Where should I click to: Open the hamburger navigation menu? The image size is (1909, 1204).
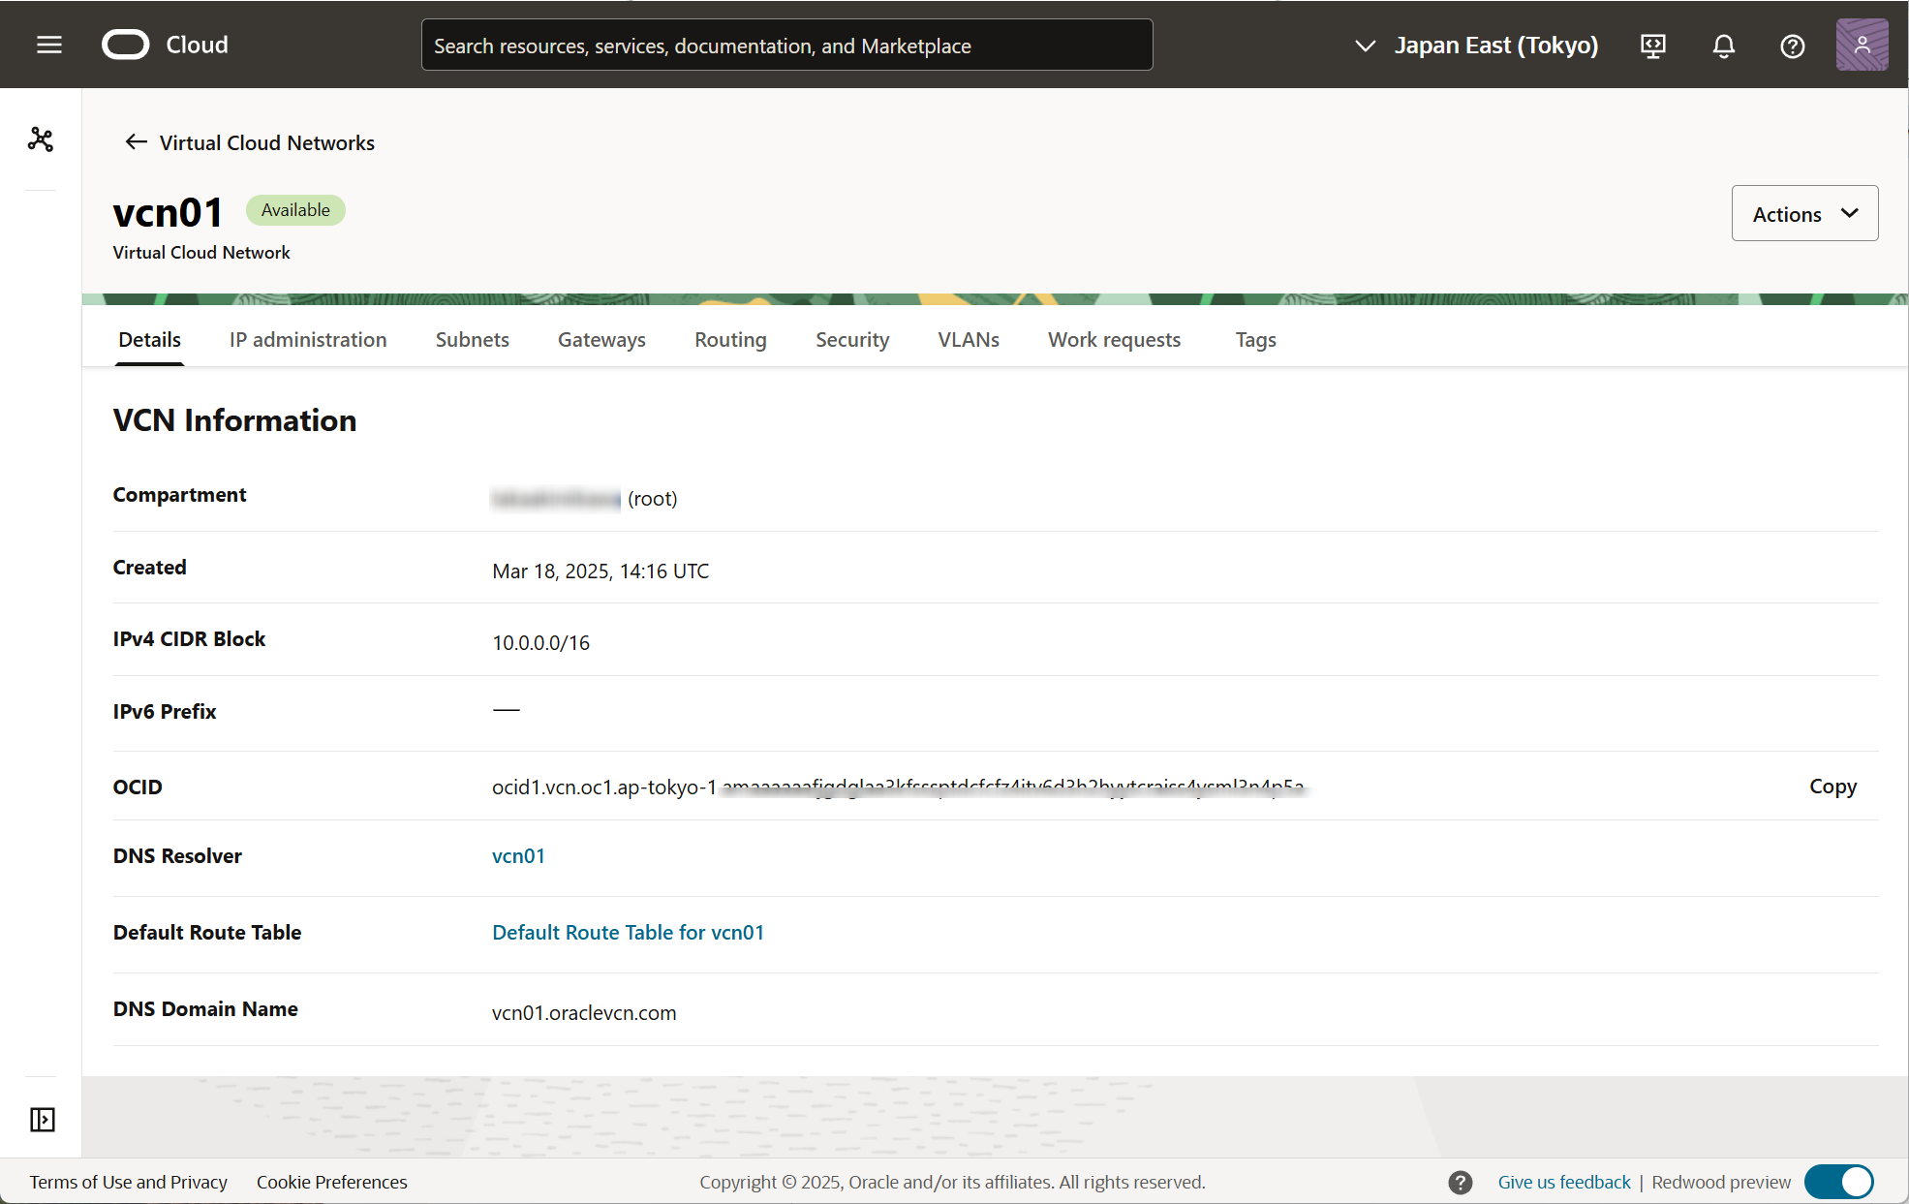pyautogui.click(x=49, y=45)
